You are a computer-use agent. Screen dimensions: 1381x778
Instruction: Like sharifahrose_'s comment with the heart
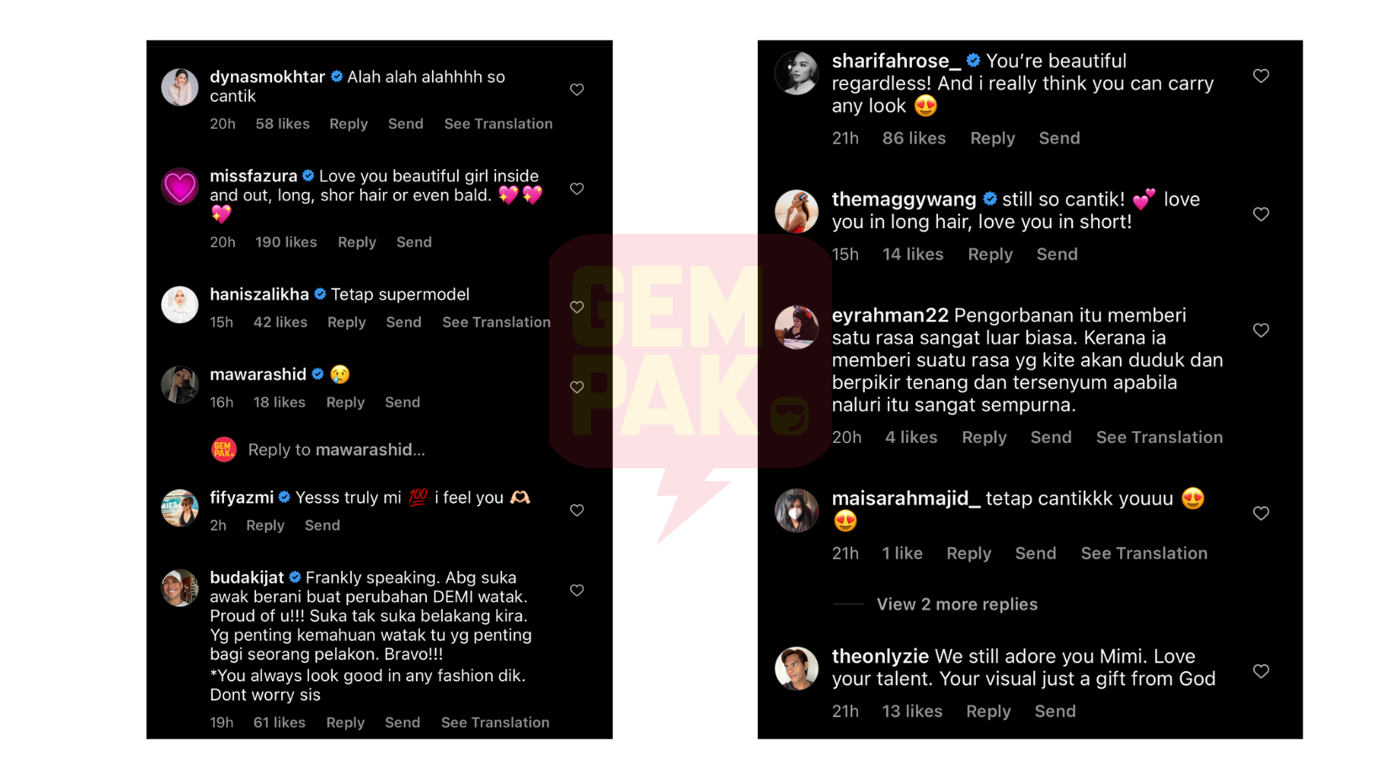(1261, 76)
